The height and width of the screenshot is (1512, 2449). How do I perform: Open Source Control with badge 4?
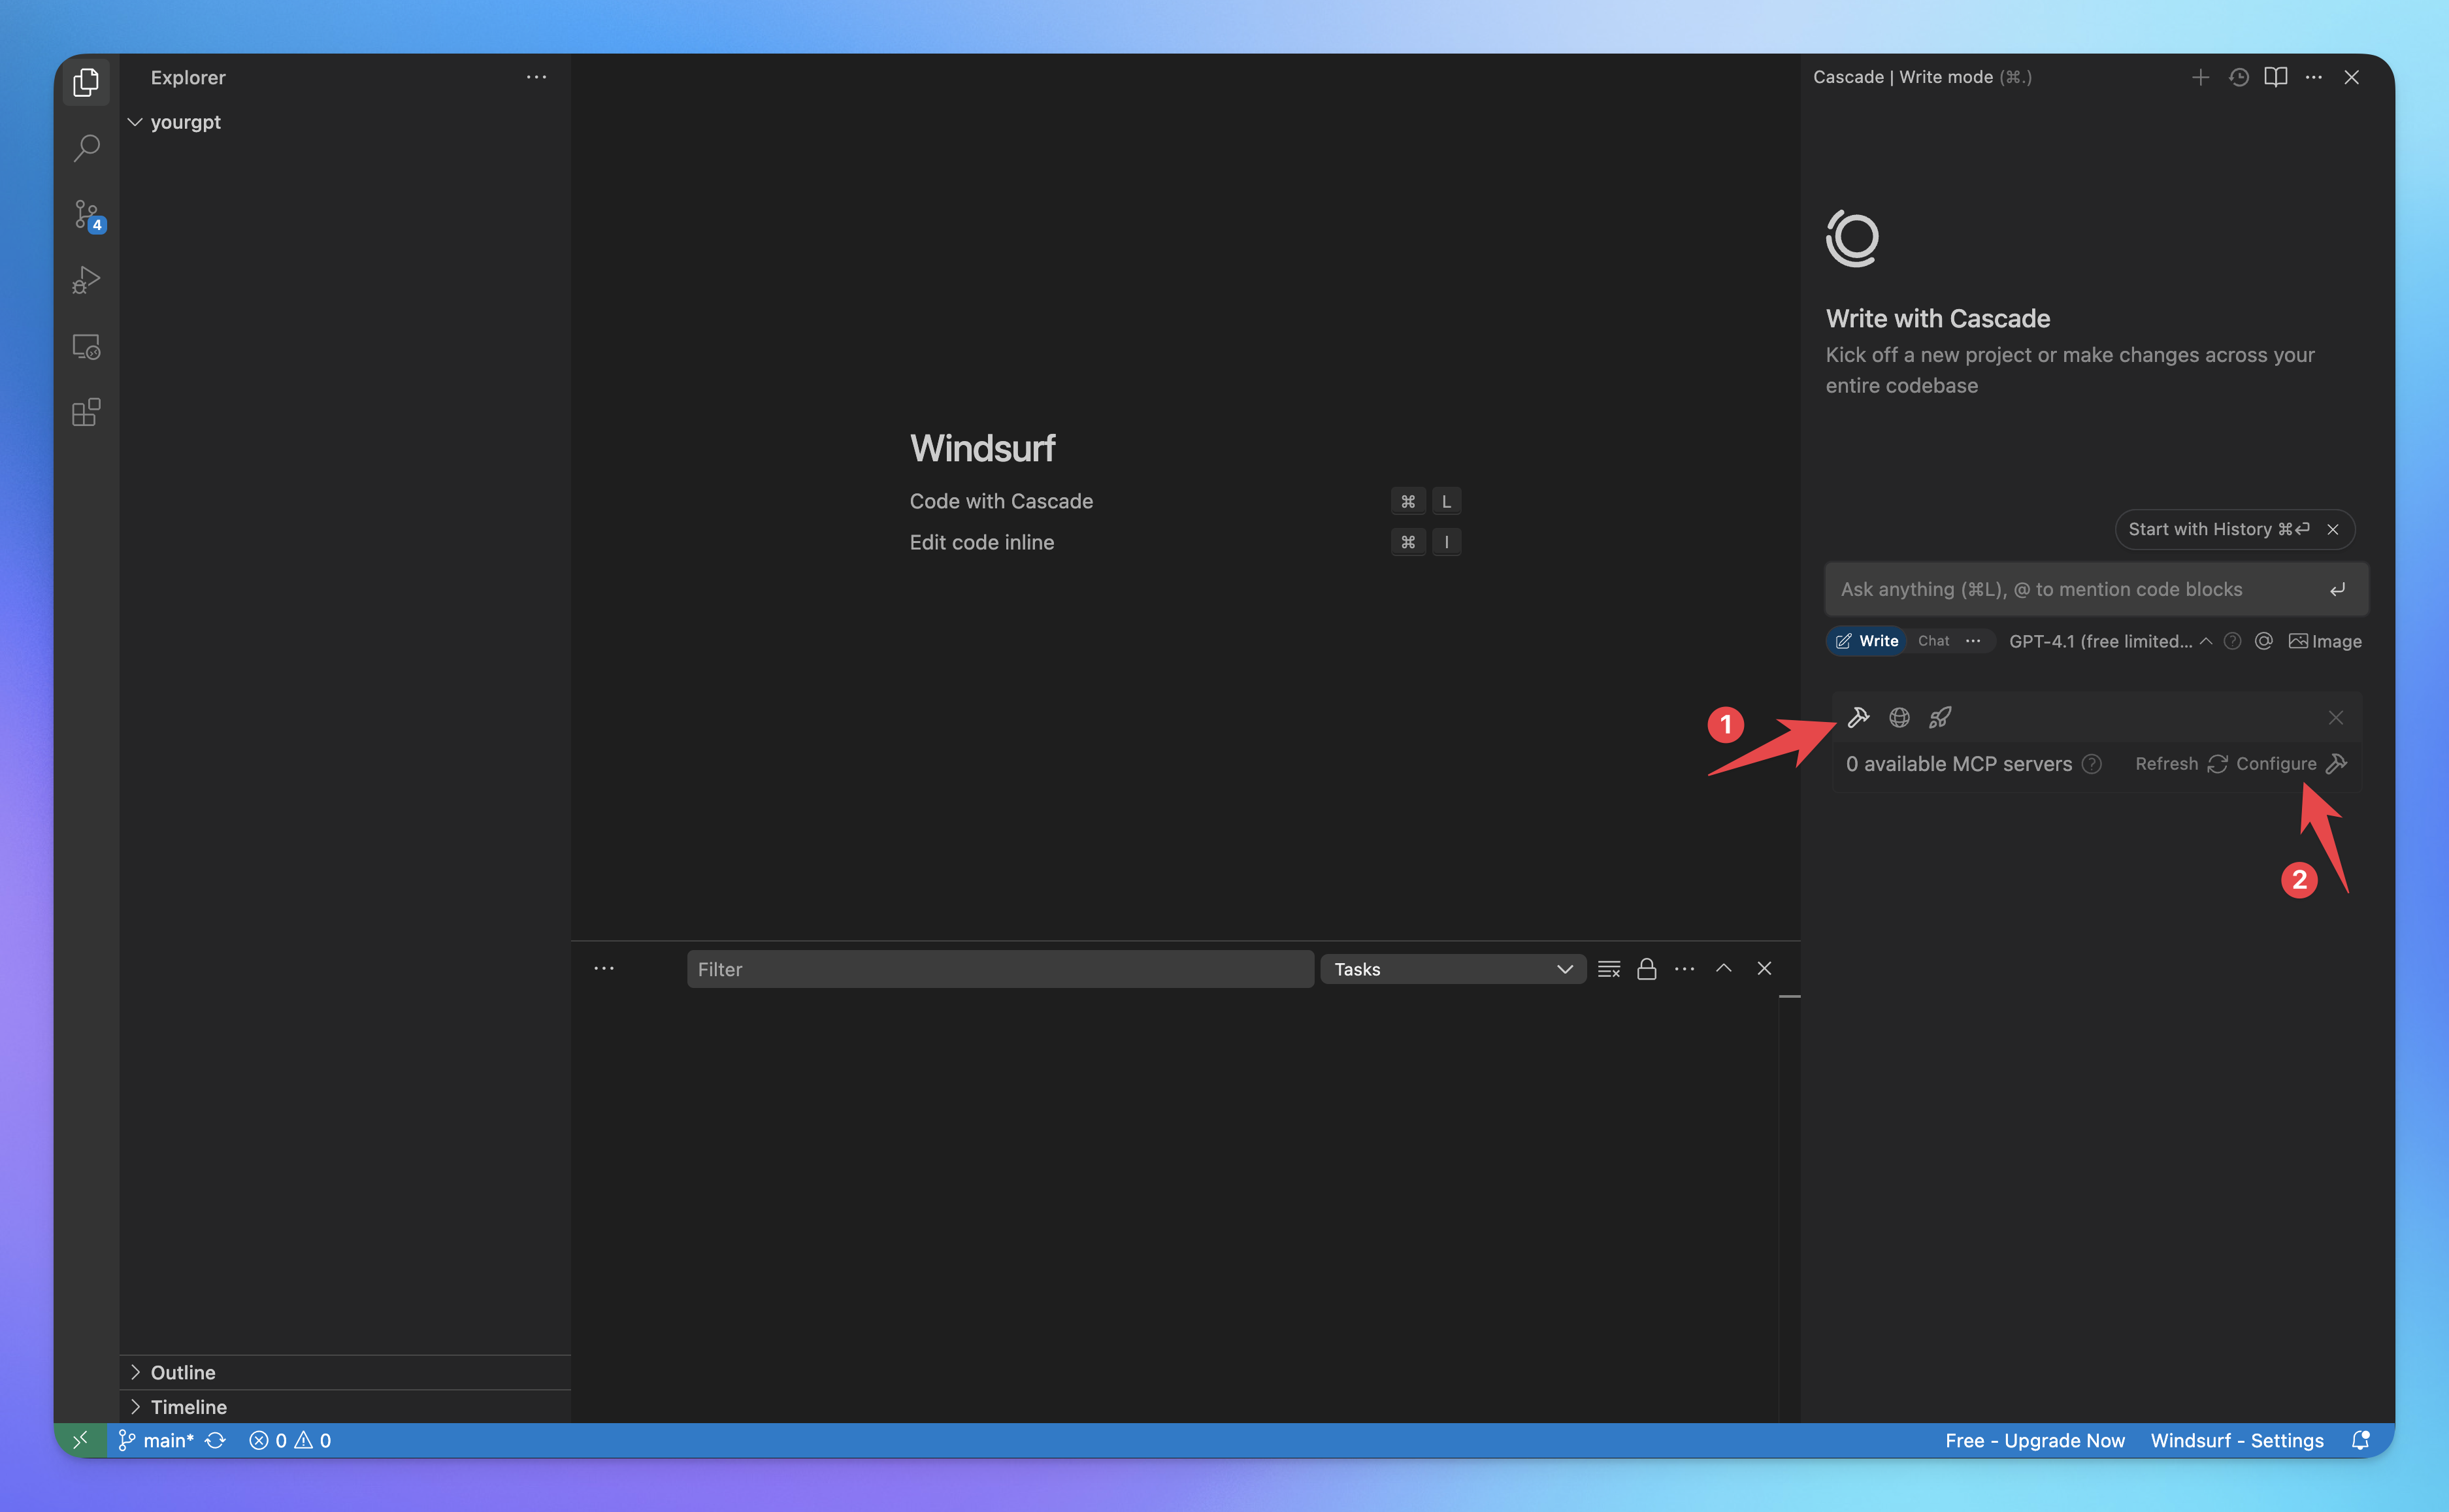[x=86, y=214]
